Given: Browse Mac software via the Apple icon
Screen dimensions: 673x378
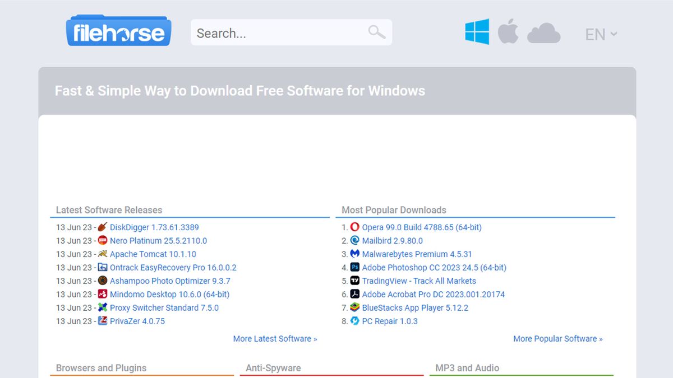Looking at the screenshot, I should tap(509, 32).
